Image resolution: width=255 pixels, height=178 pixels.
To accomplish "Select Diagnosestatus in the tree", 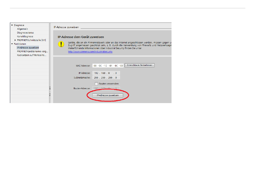I will 25,33.
